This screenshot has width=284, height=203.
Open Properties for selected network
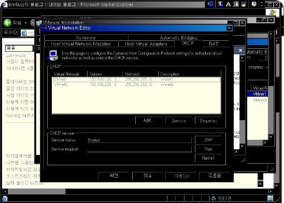[x=209, y=121]
